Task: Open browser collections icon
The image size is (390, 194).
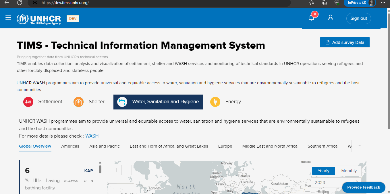Action: point(324,3)
